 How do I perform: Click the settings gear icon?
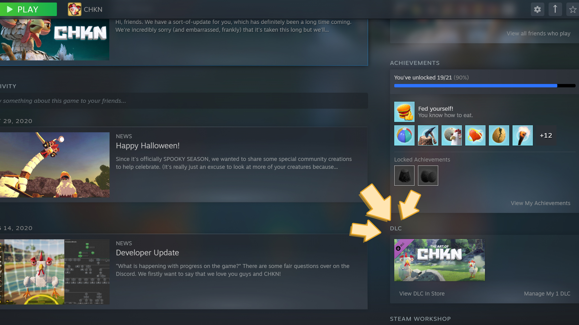[538, 9]
